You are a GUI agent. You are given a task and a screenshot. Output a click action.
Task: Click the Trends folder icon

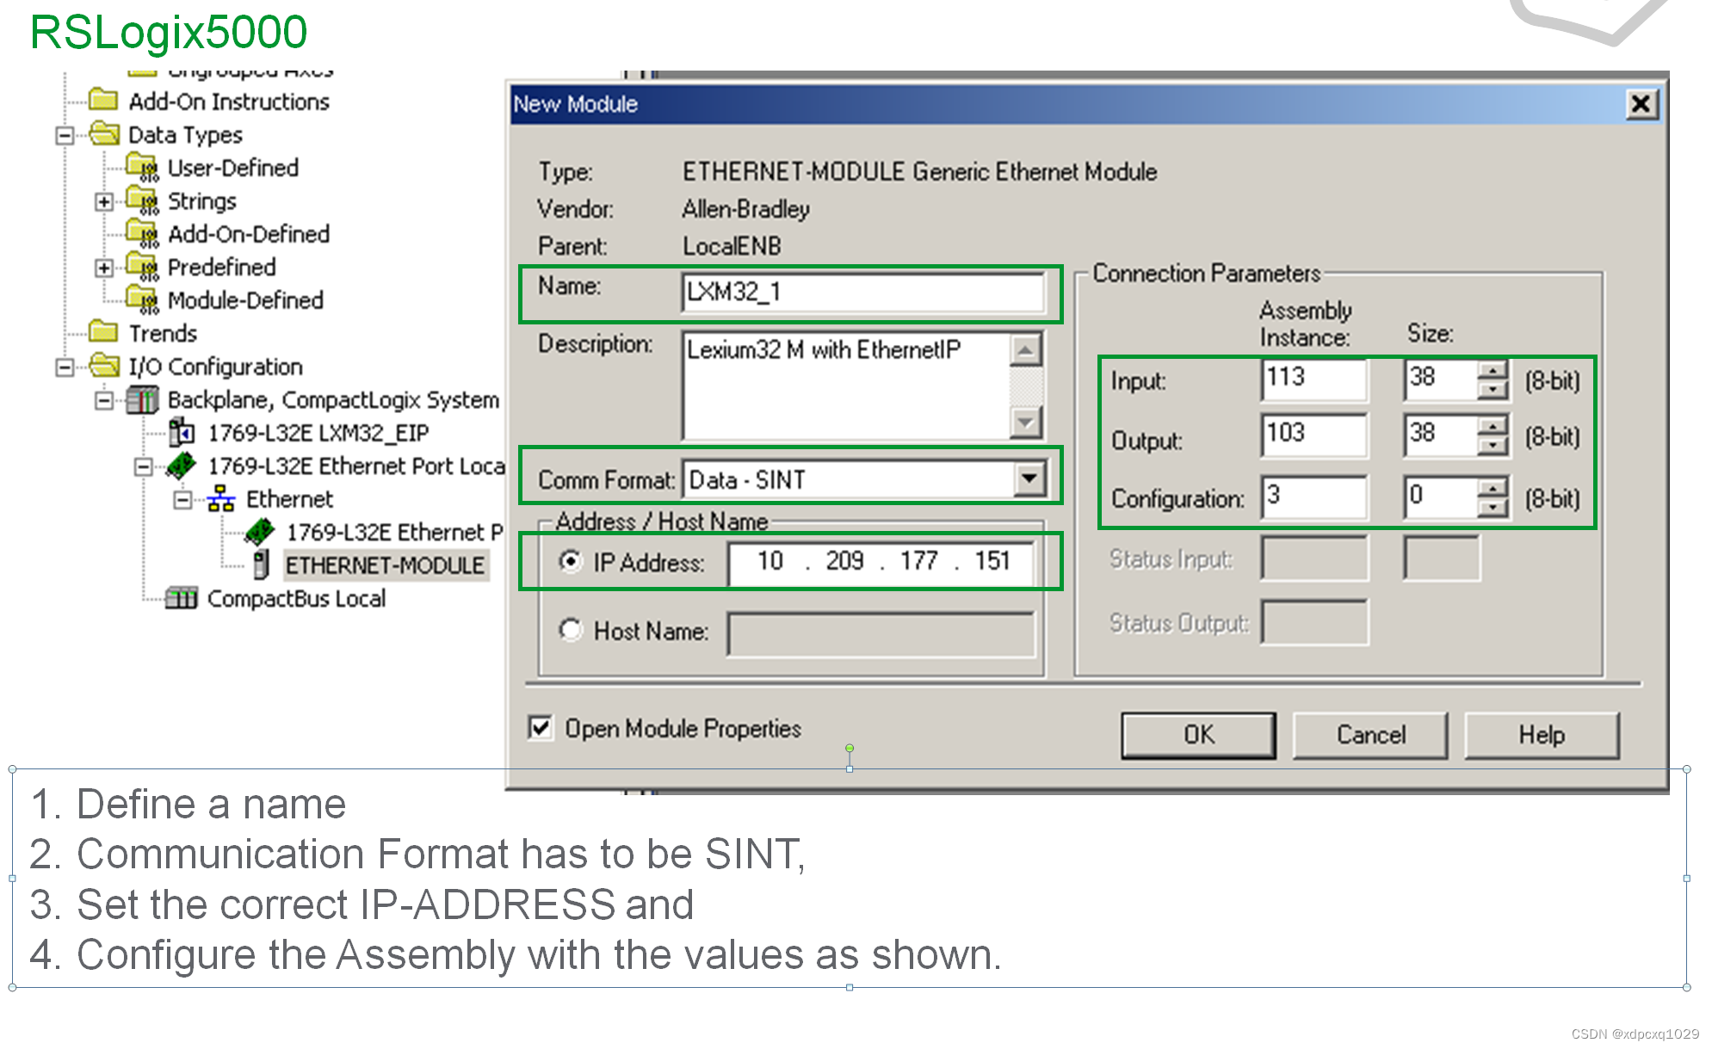(103, 331)
